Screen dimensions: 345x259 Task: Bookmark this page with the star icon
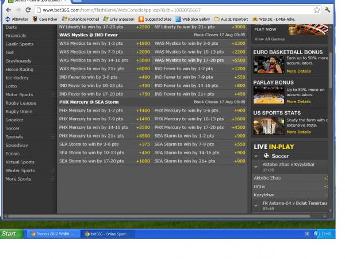pyautogui.click(x=317, y=10)
